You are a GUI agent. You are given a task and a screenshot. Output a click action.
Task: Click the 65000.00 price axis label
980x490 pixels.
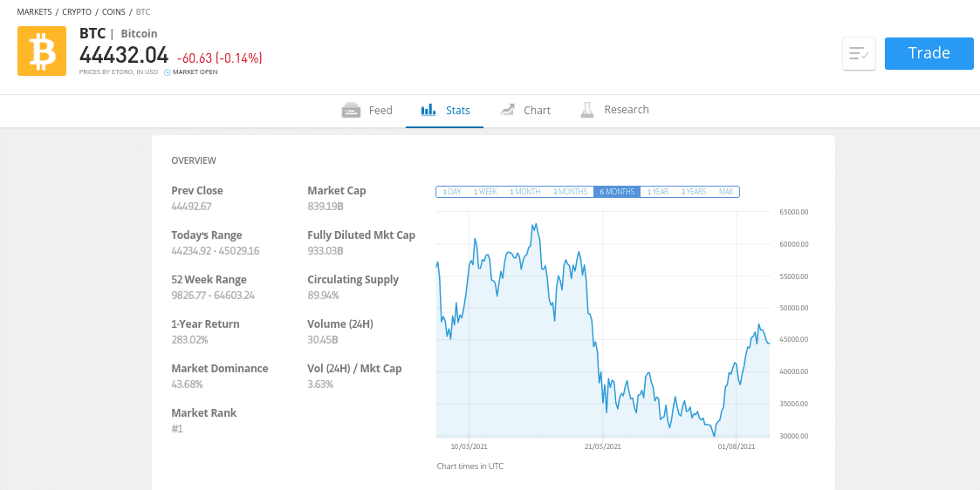pyautogui.click(x=794, y=212)
